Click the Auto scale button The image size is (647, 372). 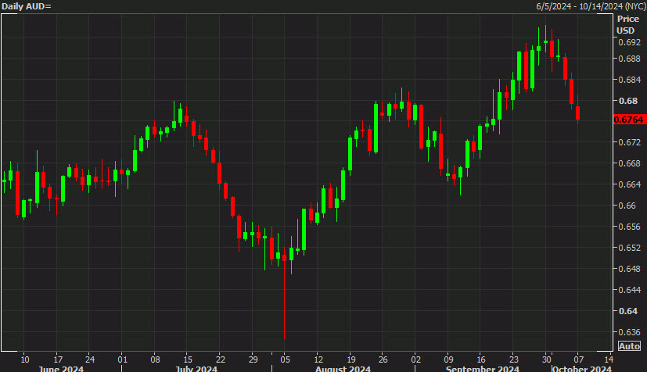pyautogui.click(x=629, y=346)
